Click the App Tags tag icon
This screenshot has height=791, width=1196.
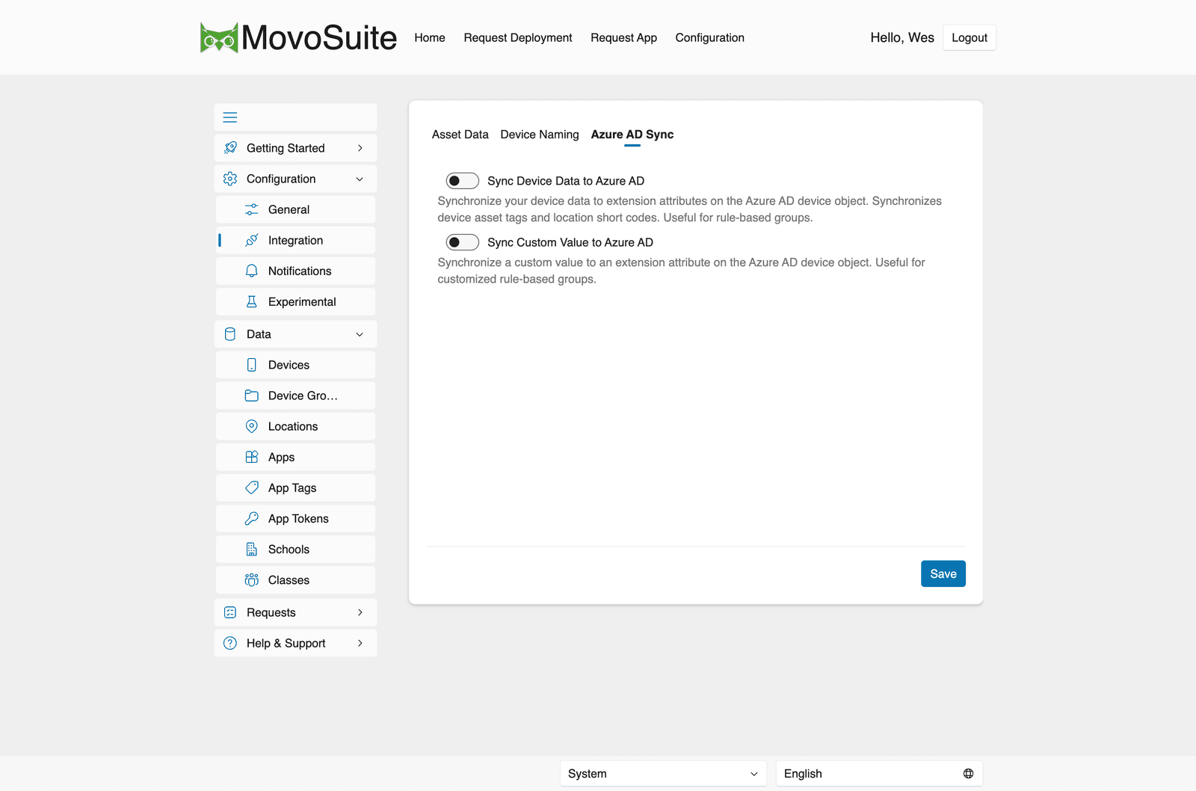(x=252, y=487)
